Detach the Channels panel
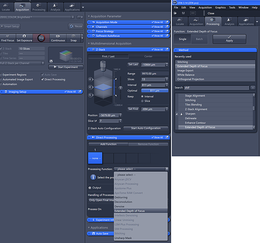 coord(167,27)
